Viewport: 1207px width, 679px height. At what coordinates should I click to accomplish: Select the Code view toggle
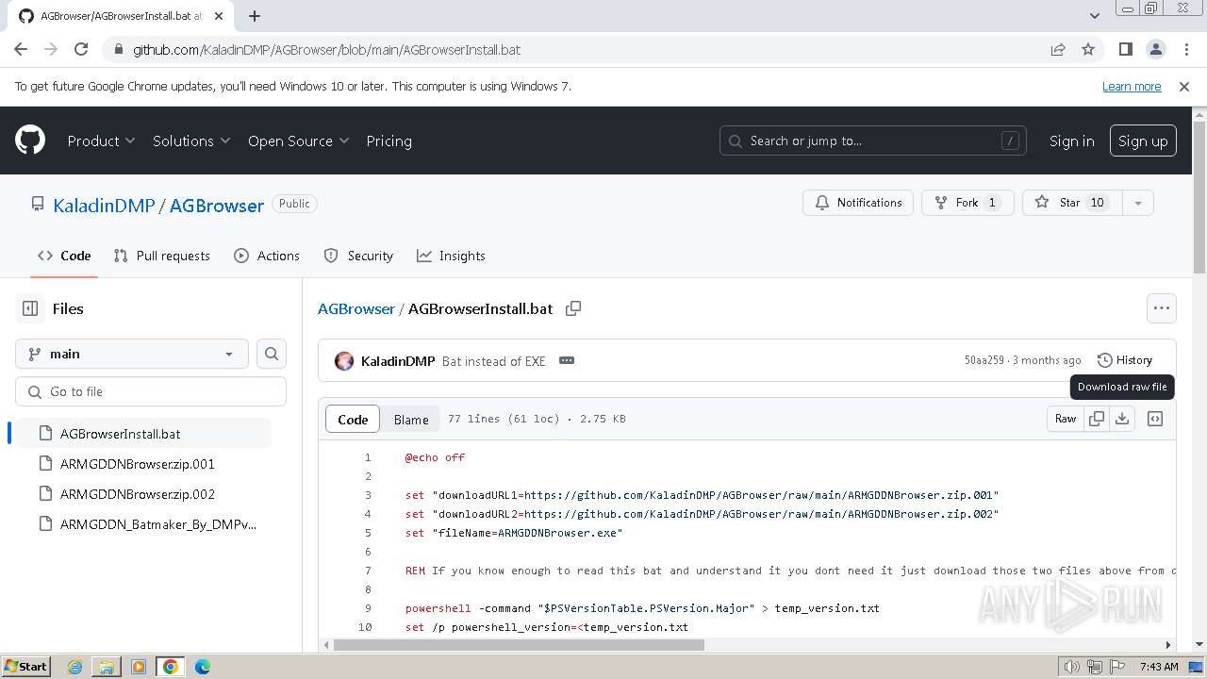coord(353,420)
